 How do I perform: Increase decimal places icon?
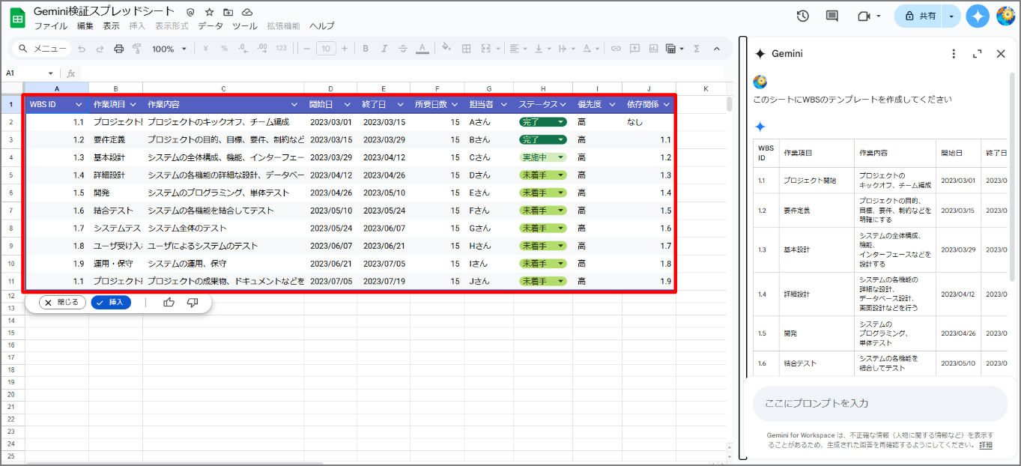[x=261, y=49]
